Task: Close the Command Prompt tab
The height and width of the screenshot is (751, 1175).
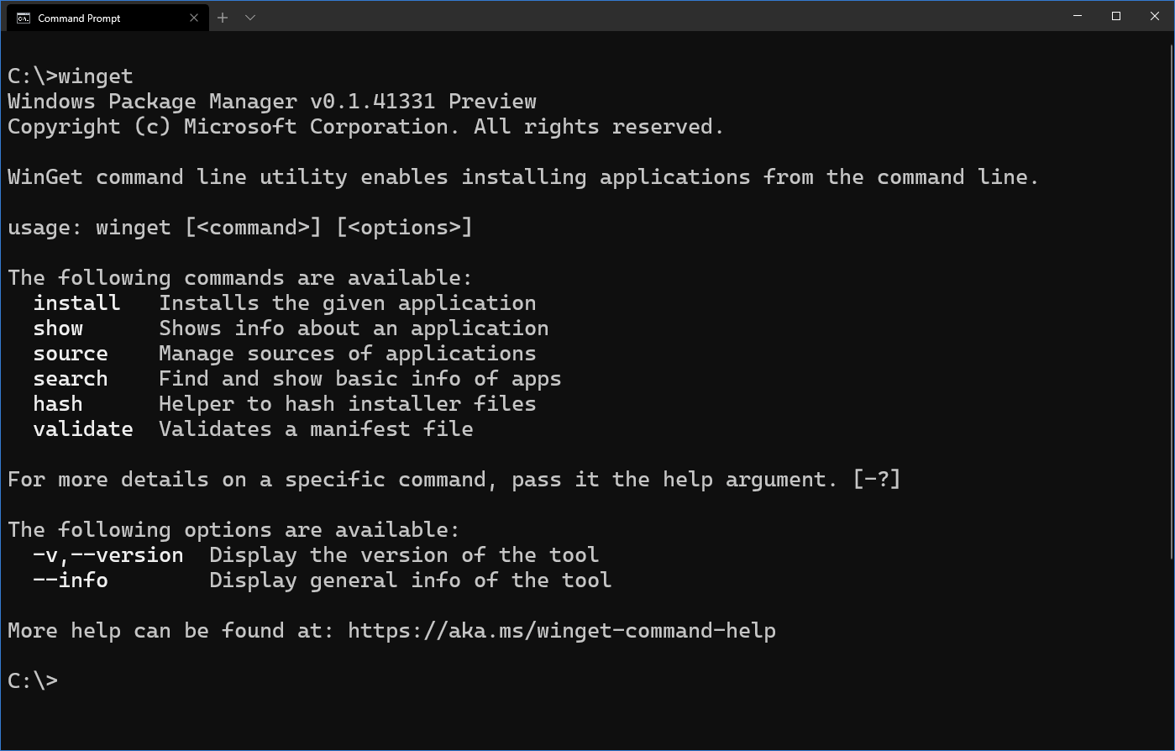Action: click(x=194, y=18)
